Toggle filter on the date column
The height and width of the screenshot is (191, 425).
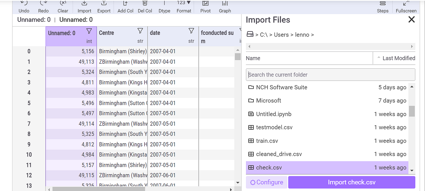(x=191, y=31)
